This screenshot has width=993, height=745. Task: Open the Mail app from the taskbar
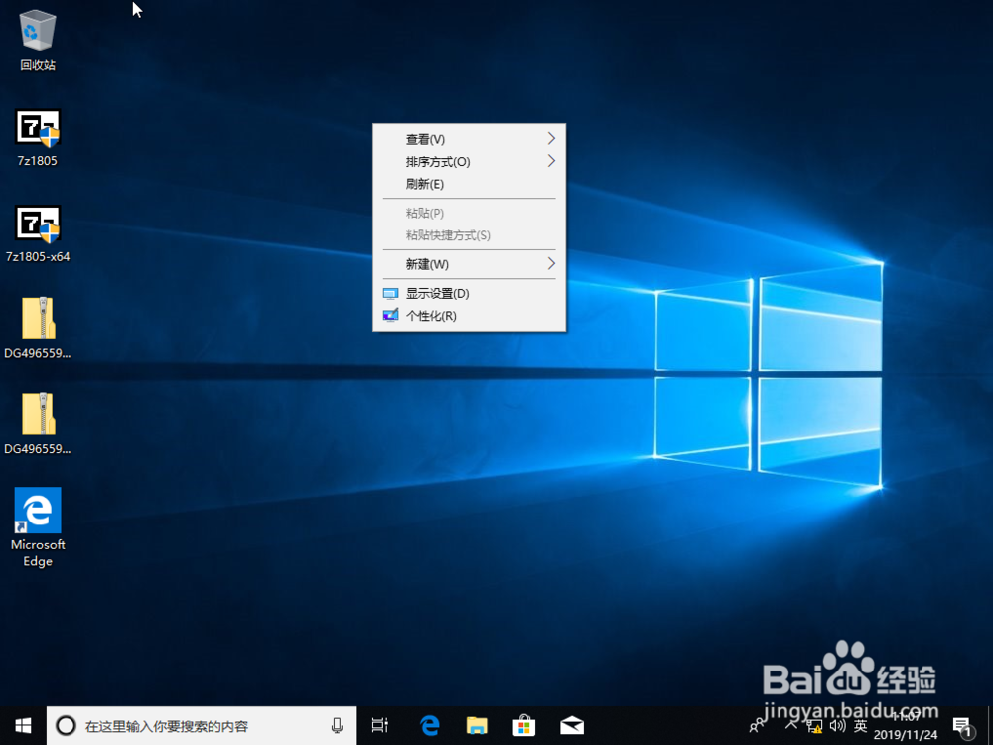(x=571, y=725)
